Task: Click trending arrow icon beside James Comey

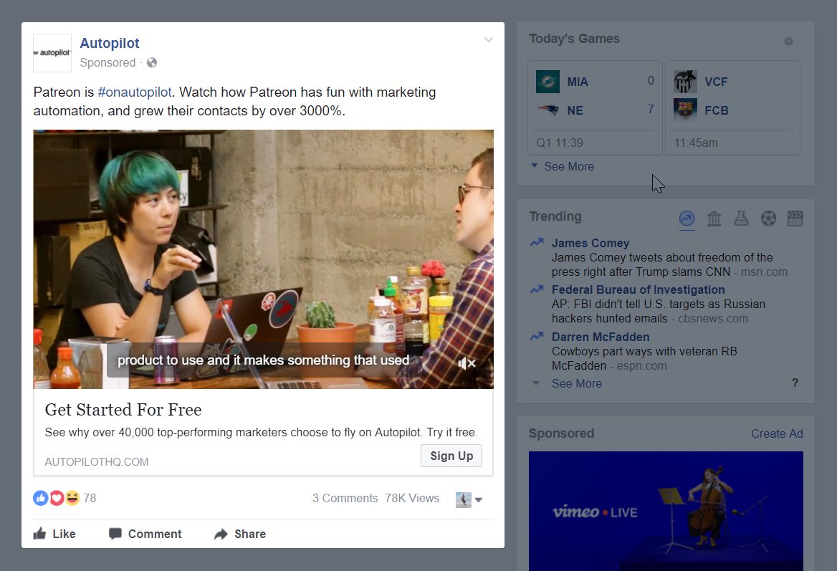Action: (537, 243)
